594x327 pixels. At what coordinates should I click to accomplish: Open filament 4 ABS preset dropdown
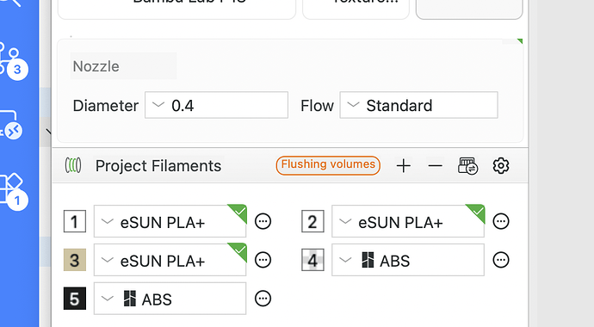tap(408, 260)
